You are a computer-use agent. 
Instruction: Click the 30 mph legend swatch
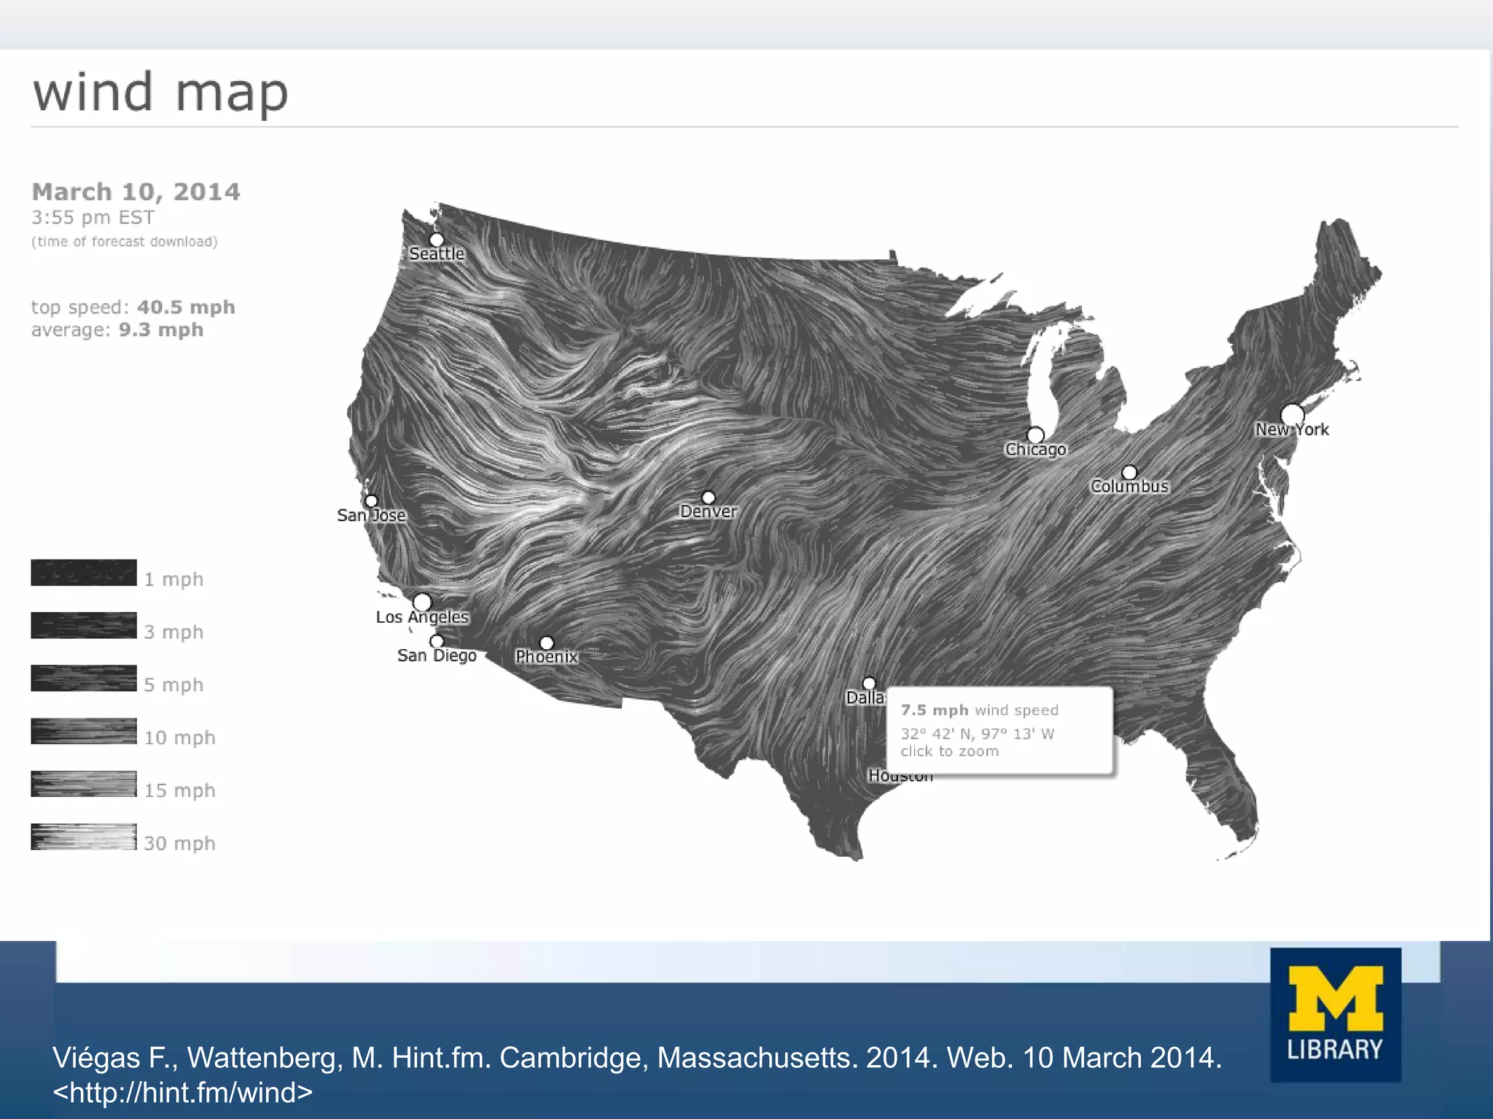[84, 836]
